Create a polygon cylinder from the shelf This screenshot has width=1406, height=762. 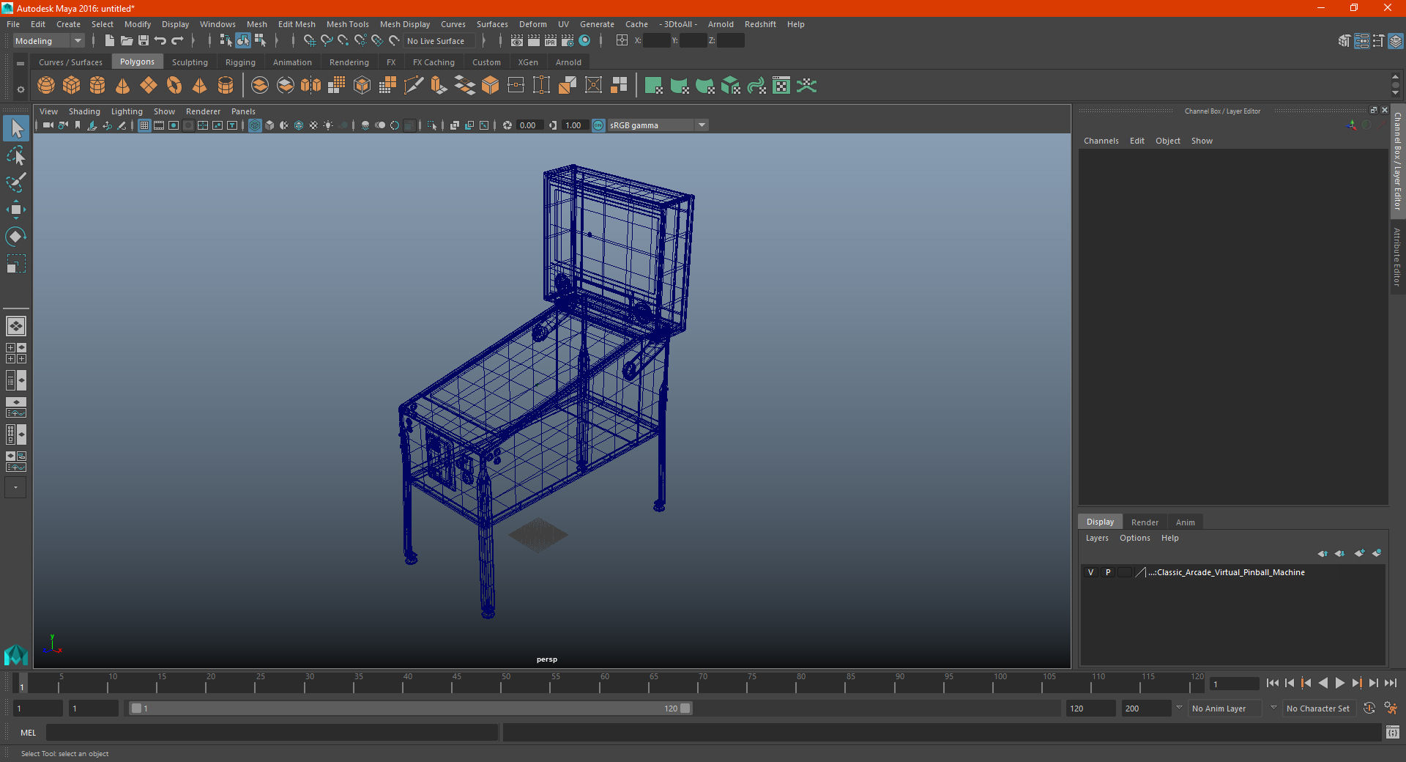pyautogui.click(x=97, y=86)
